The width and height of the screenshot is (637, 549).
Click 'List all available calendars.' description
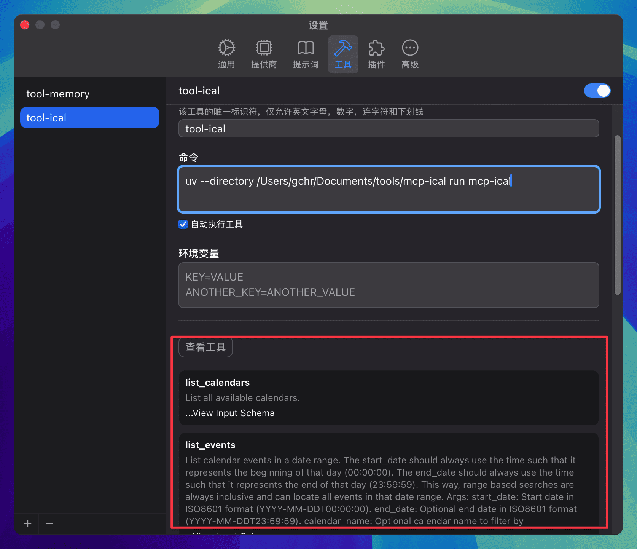[242, 398]
